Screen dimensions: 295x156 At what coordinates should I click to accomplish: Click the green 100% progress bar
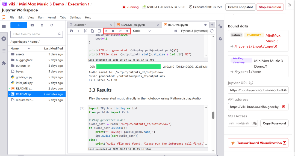pyautogui.click(x=128, y=67)
